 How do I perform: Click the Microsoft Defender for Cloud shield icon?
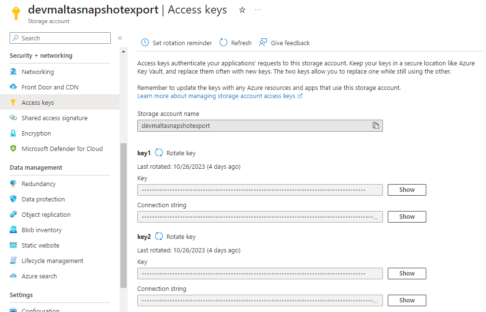(13, 149)
